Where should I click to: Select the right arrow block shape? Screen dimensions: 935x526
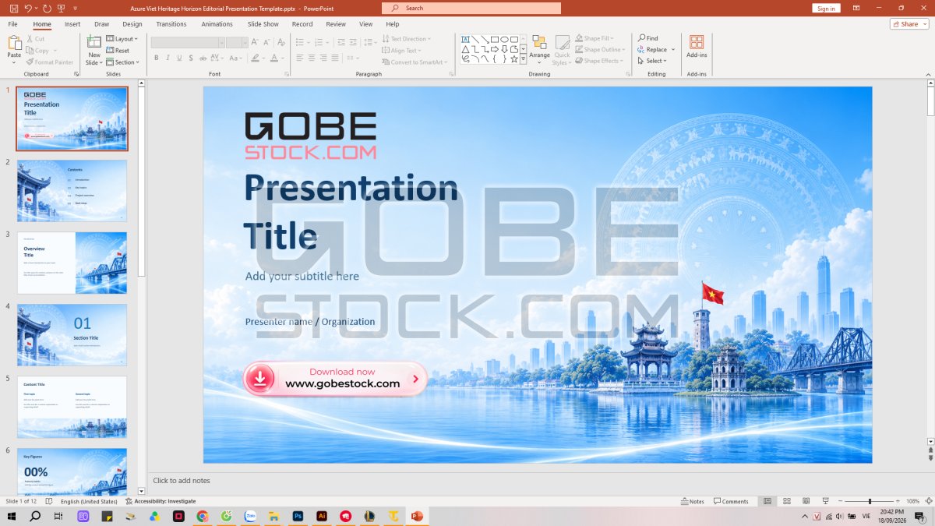pyautogui.click(x=494, y=49)
